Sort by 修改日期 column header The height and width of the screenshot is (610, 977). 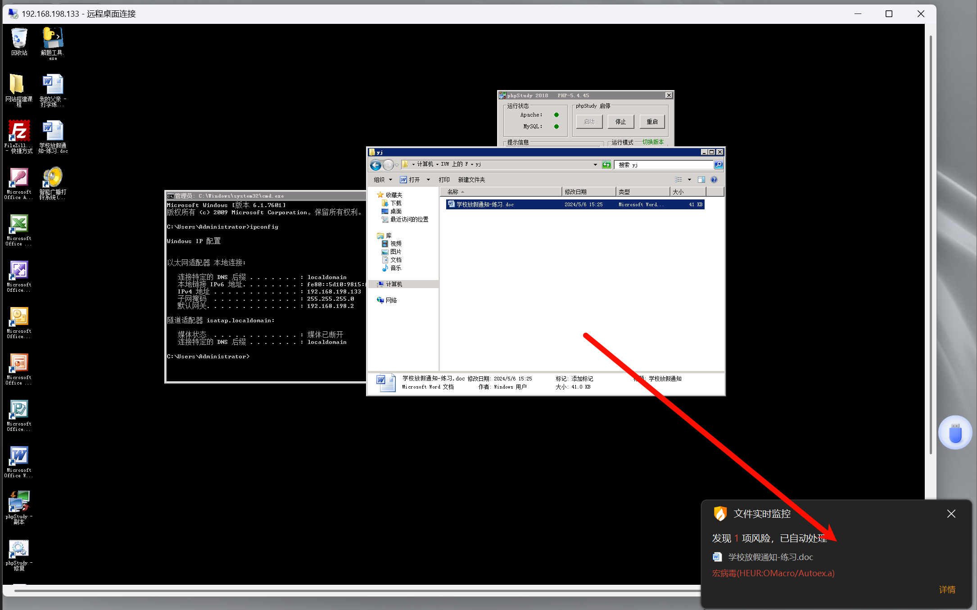[x=589, y=192]
